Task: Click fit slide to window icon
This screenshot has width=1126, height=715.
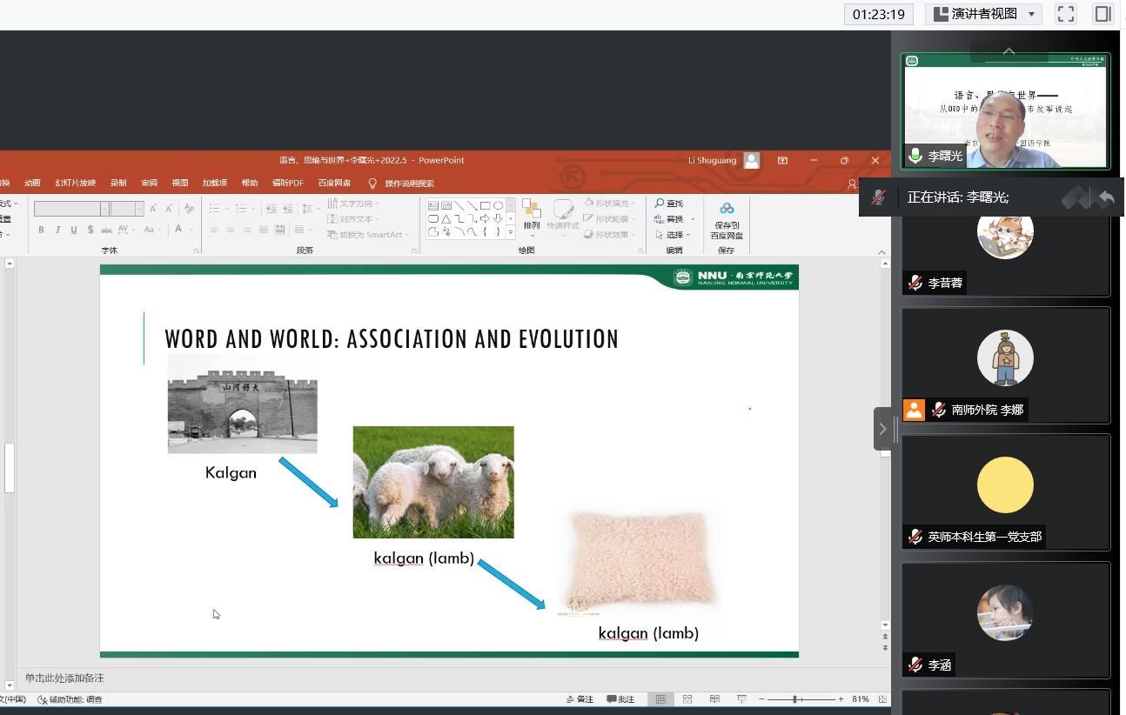Action: click(x=882, y=699)
